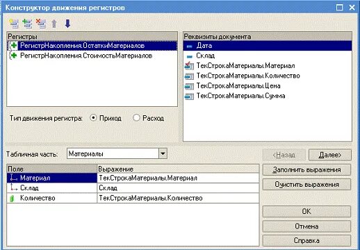Confirm with the OK button
Screen dimensions: 360x250
(306, 211)
